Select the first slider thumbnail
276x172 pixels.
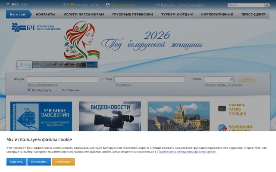click(24, 65)
